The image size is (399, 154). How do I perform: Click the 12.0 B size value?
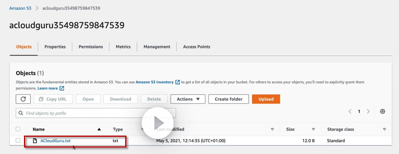309,141
